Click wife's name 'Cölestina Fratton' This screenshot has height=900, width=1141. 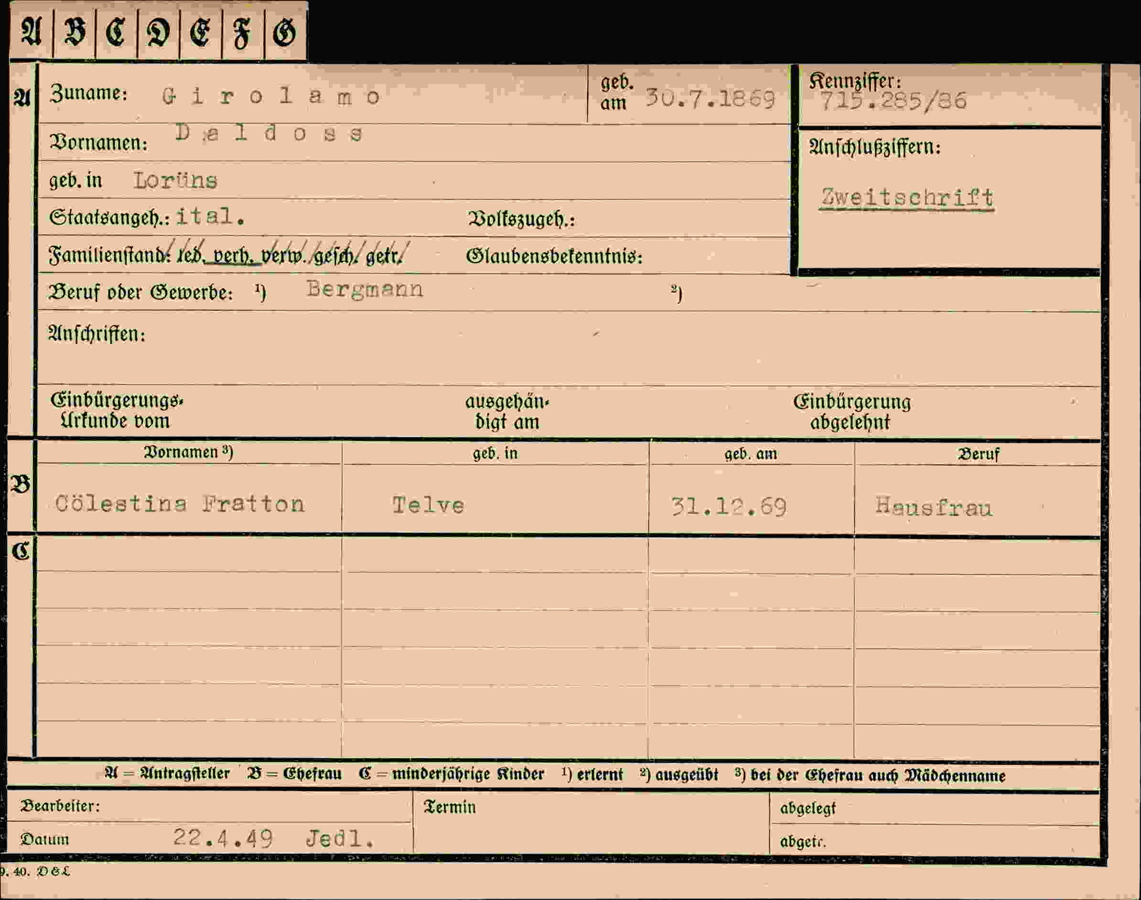[x=180, y=504]
